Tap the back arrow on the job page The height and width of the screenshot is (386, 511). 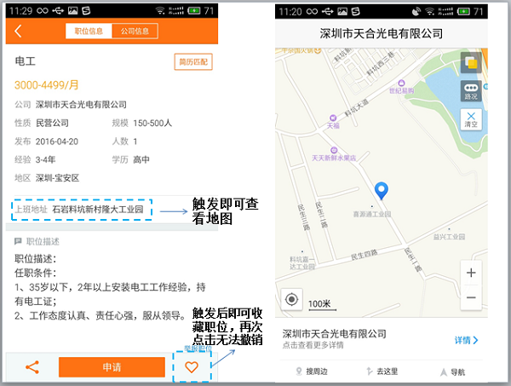tap(18, 32)
